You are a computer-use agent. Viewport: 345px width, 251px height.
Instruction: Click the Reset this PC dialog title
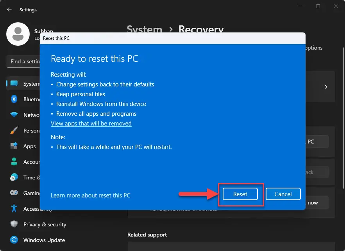click(x=56, y=38)
